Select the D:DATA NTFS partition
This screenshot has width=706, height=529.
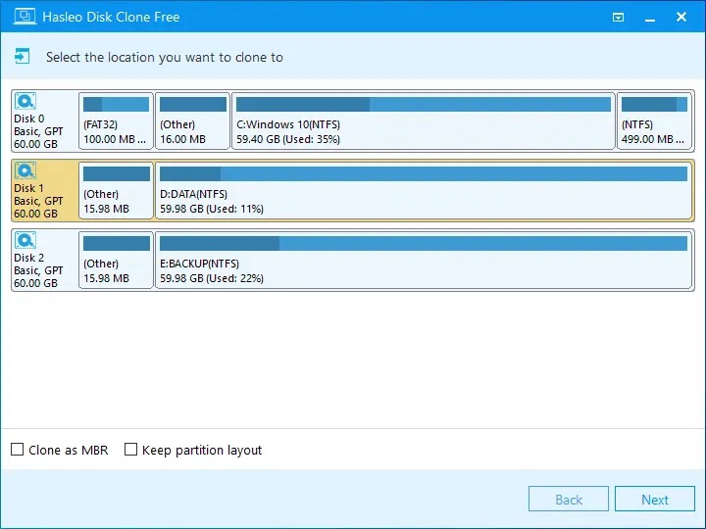(x=424, y=190)
